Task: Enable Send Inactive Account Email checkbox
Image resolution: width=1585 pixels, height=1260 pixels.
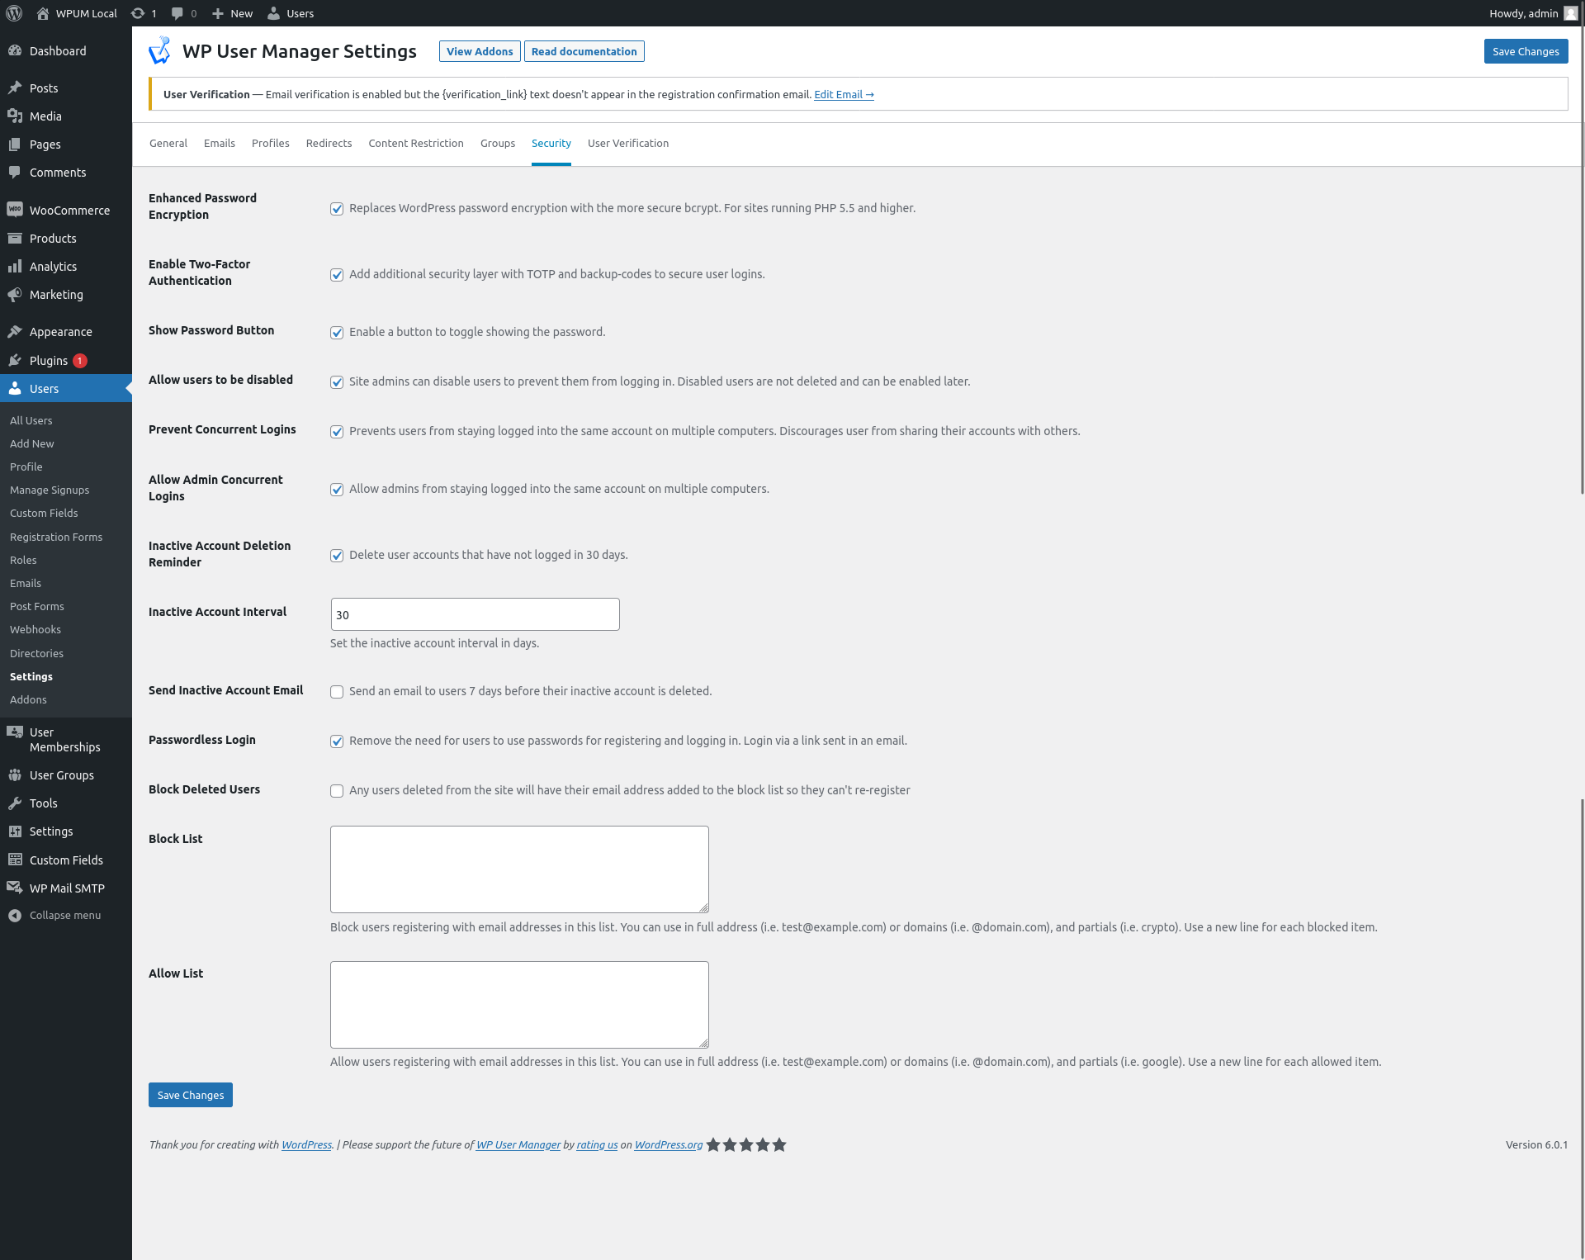Action: coord(337,692)
